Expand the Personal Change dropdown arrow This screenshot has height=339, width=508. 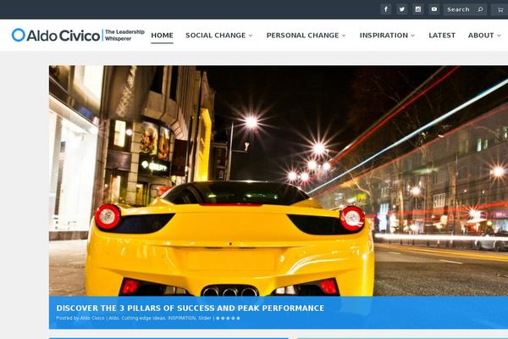(344, 36)
